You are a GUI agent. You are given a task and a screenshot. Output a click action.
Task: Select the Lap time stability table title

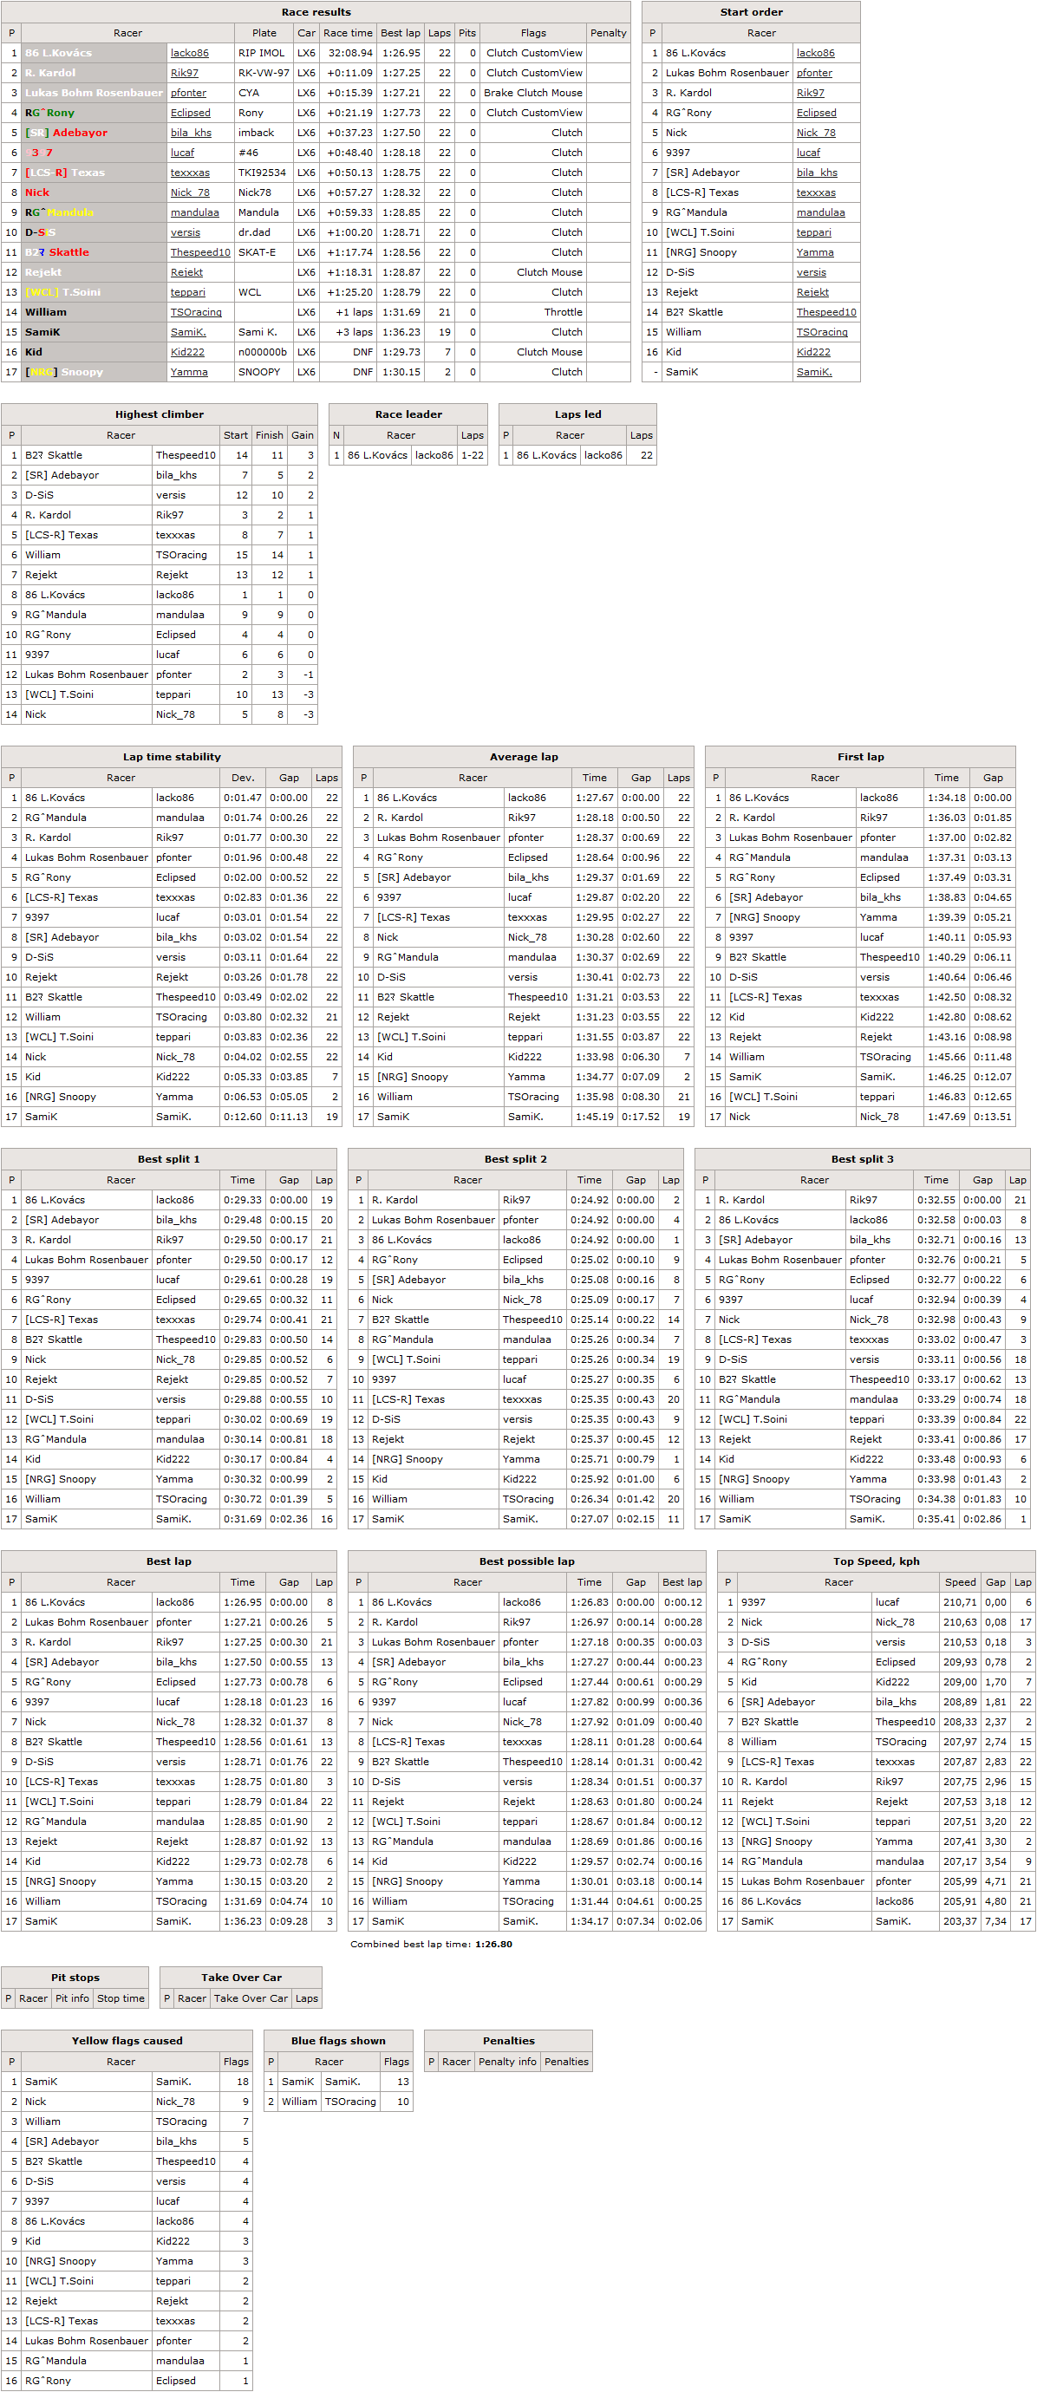point(172,757)
